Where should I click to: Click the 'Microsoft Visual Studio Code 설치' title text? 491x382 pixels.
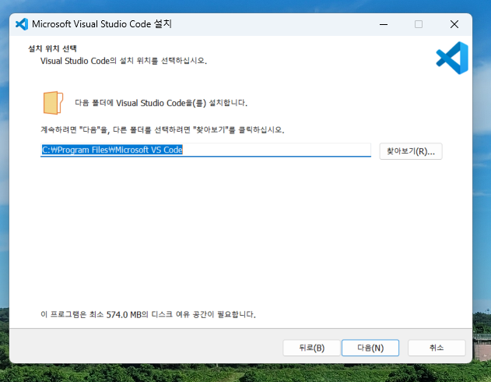102,24
